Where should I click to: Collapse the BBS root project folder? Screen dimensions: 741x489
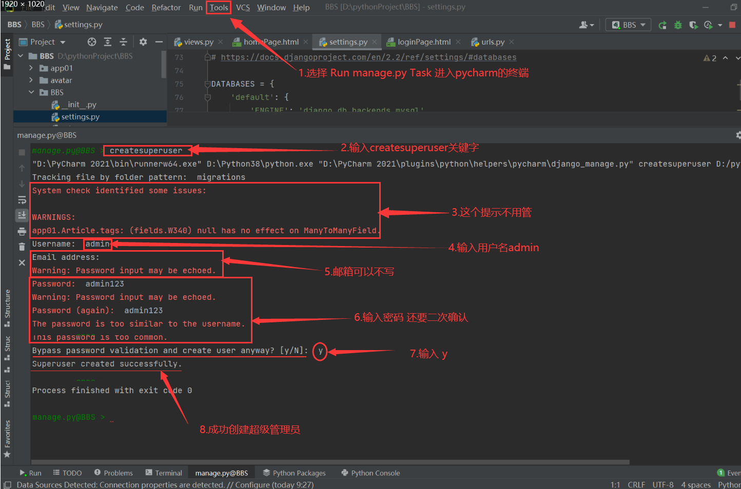21,56
